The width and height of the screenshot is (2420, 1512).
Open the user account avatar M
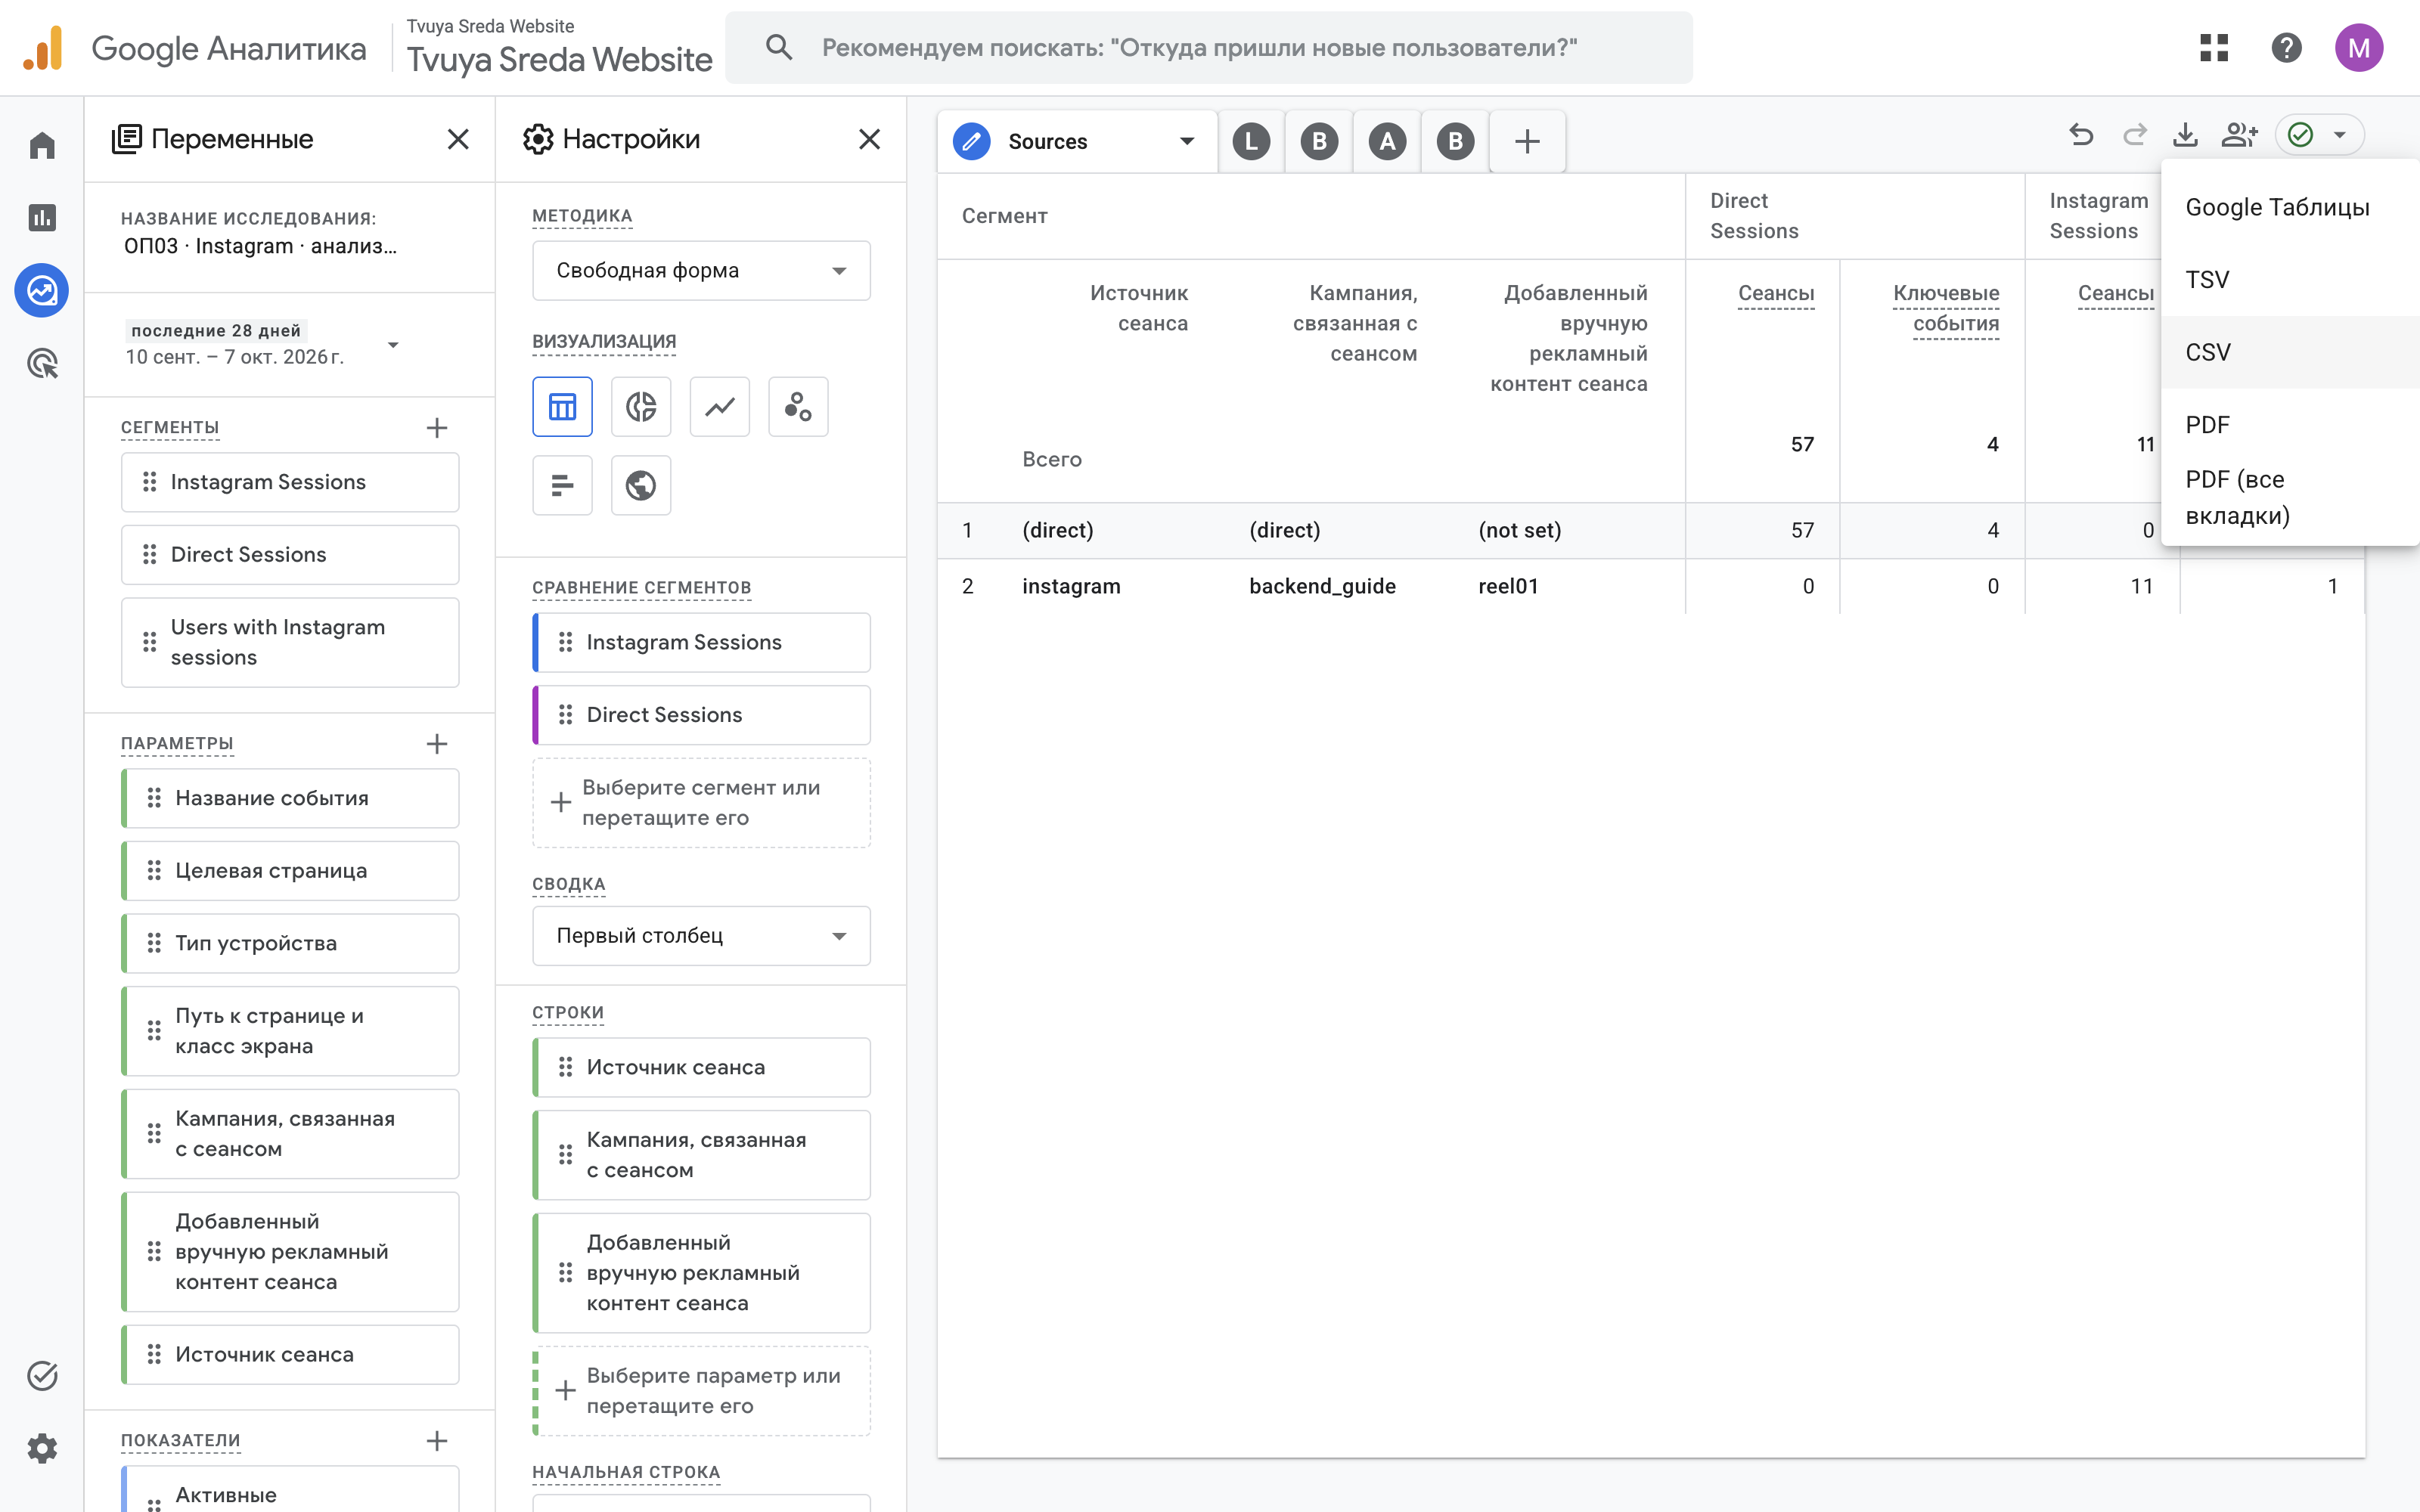coord(2358,47)
